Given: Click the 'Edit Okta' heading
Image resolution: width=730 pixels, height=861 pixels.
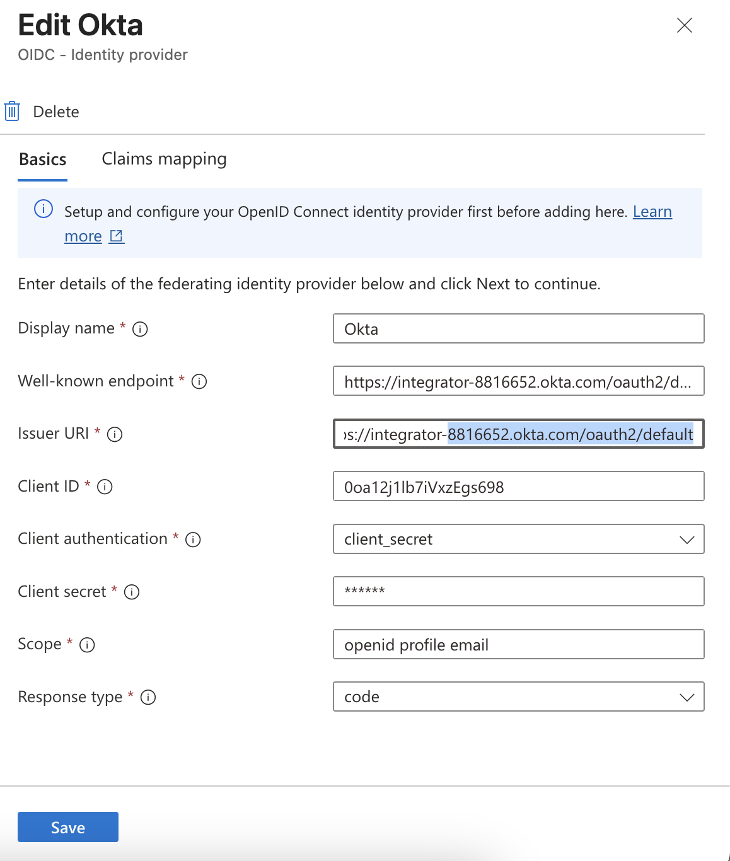Looking at the screenshot, I should click(x=81, y=25).
